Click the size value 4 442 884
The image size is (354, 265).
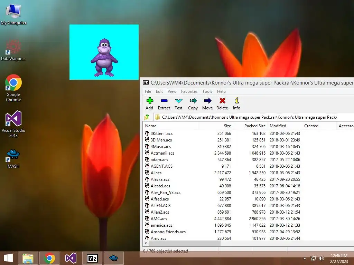[223, 218]
